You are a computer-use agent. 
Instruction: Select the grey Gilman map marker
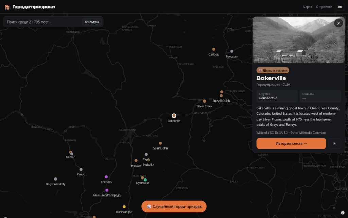pyautogui.click(x=72, y=154)
